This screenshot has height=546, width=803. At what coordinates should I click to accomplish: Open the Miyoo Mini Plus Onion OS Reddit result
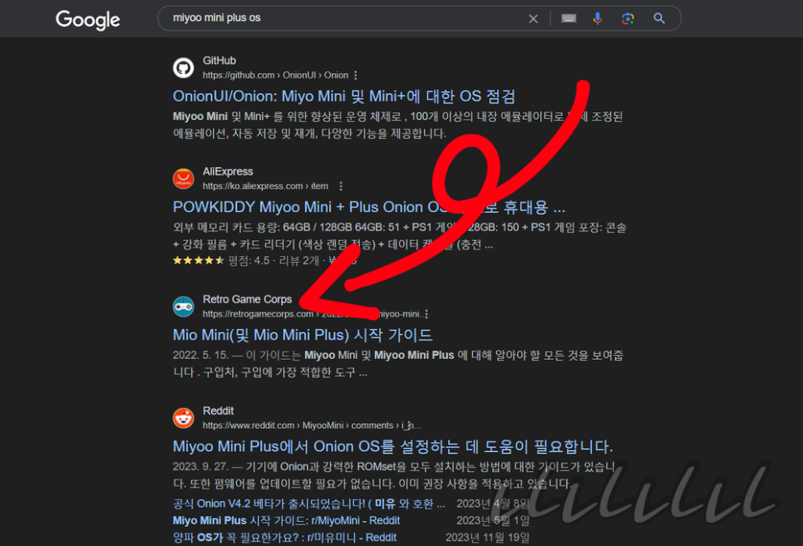[393, 446]
